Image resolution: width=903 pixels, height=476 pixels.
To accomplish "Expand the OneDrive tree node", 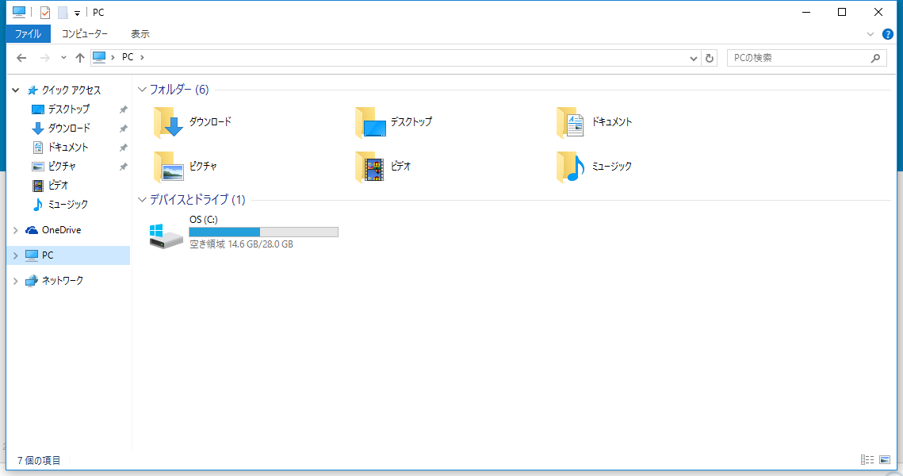I will tap(16, 230).
